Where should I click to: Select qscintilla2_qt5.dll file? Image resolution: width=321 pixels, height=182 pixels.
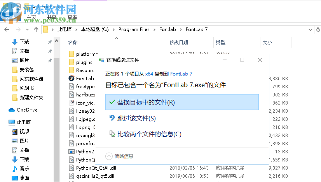point(95,176)
